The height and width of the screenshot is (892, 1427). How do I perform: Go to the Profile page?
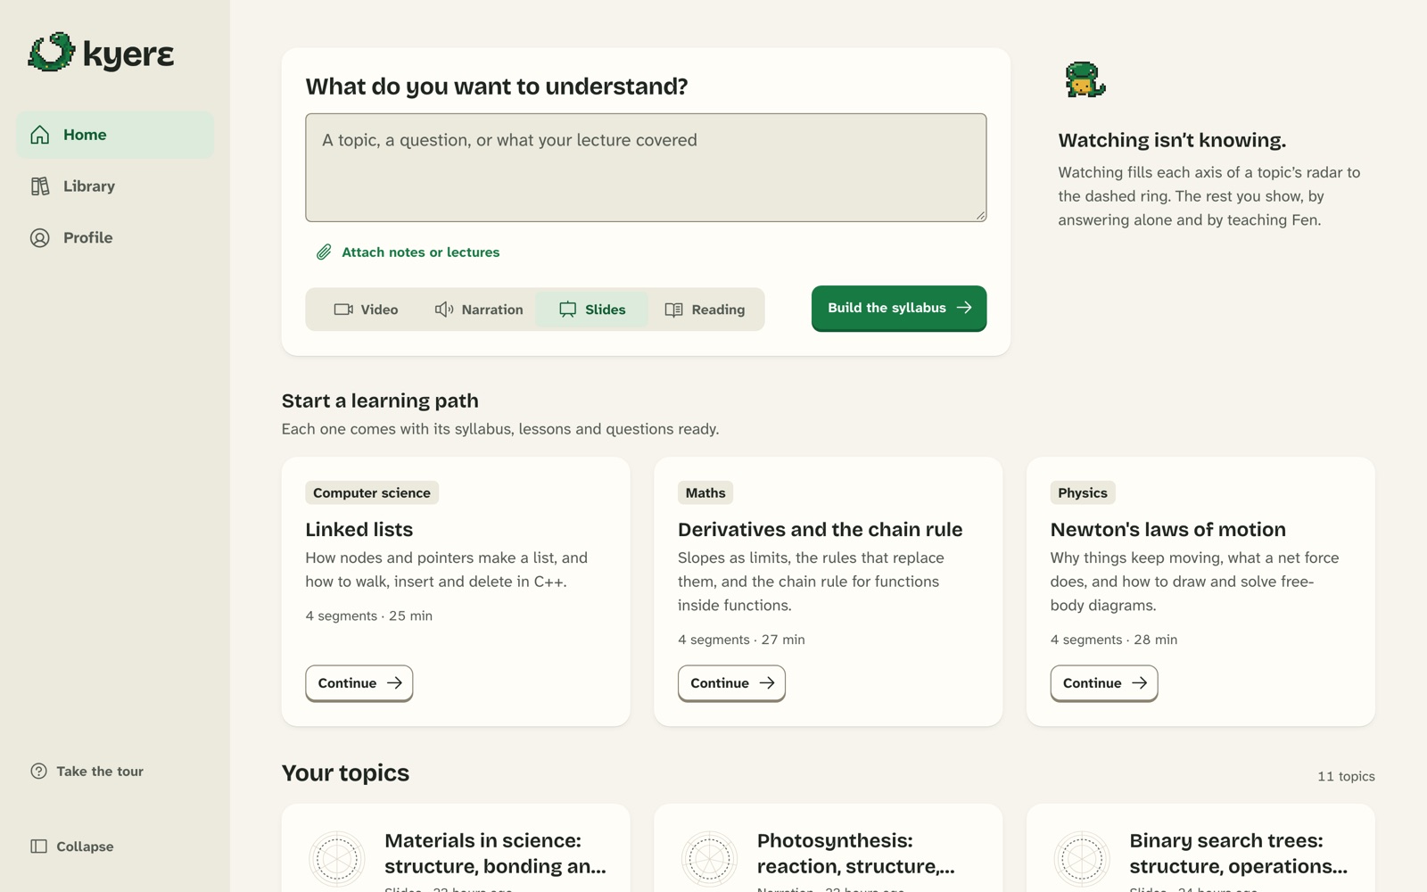pos(115,238)
